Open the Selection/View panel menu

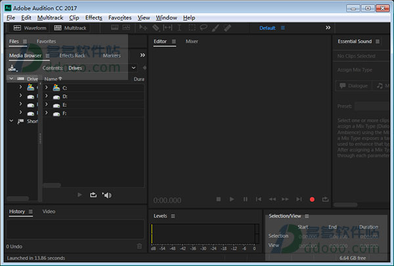tap(307, 216)
